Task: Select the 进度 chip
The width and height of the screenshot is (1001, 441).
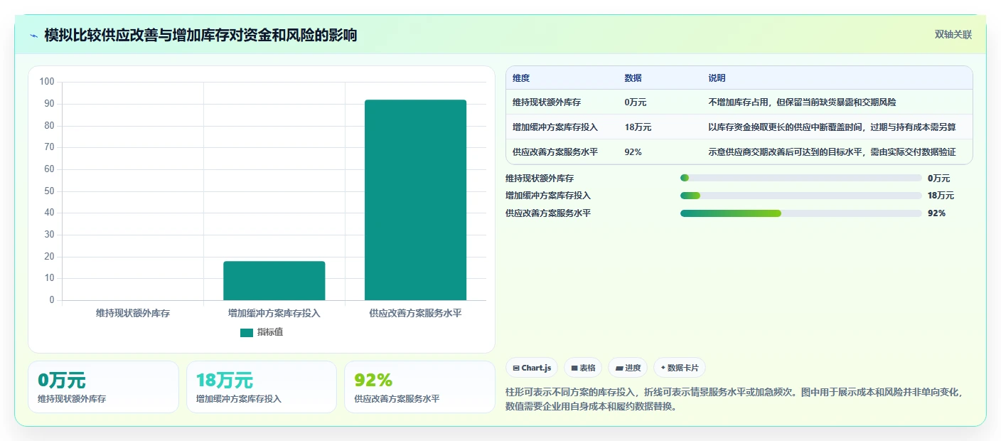Action: pos(628,368)
